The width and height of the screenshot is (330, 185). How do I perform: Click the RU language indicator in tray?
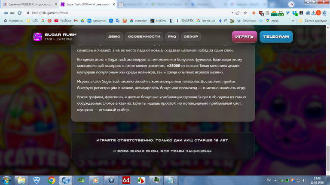269,180
